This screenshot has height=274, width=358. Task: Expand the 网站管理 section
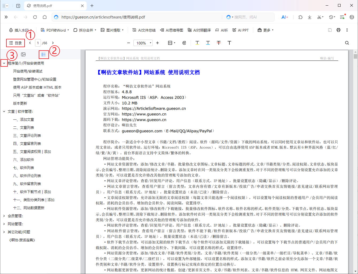[4, 224]
